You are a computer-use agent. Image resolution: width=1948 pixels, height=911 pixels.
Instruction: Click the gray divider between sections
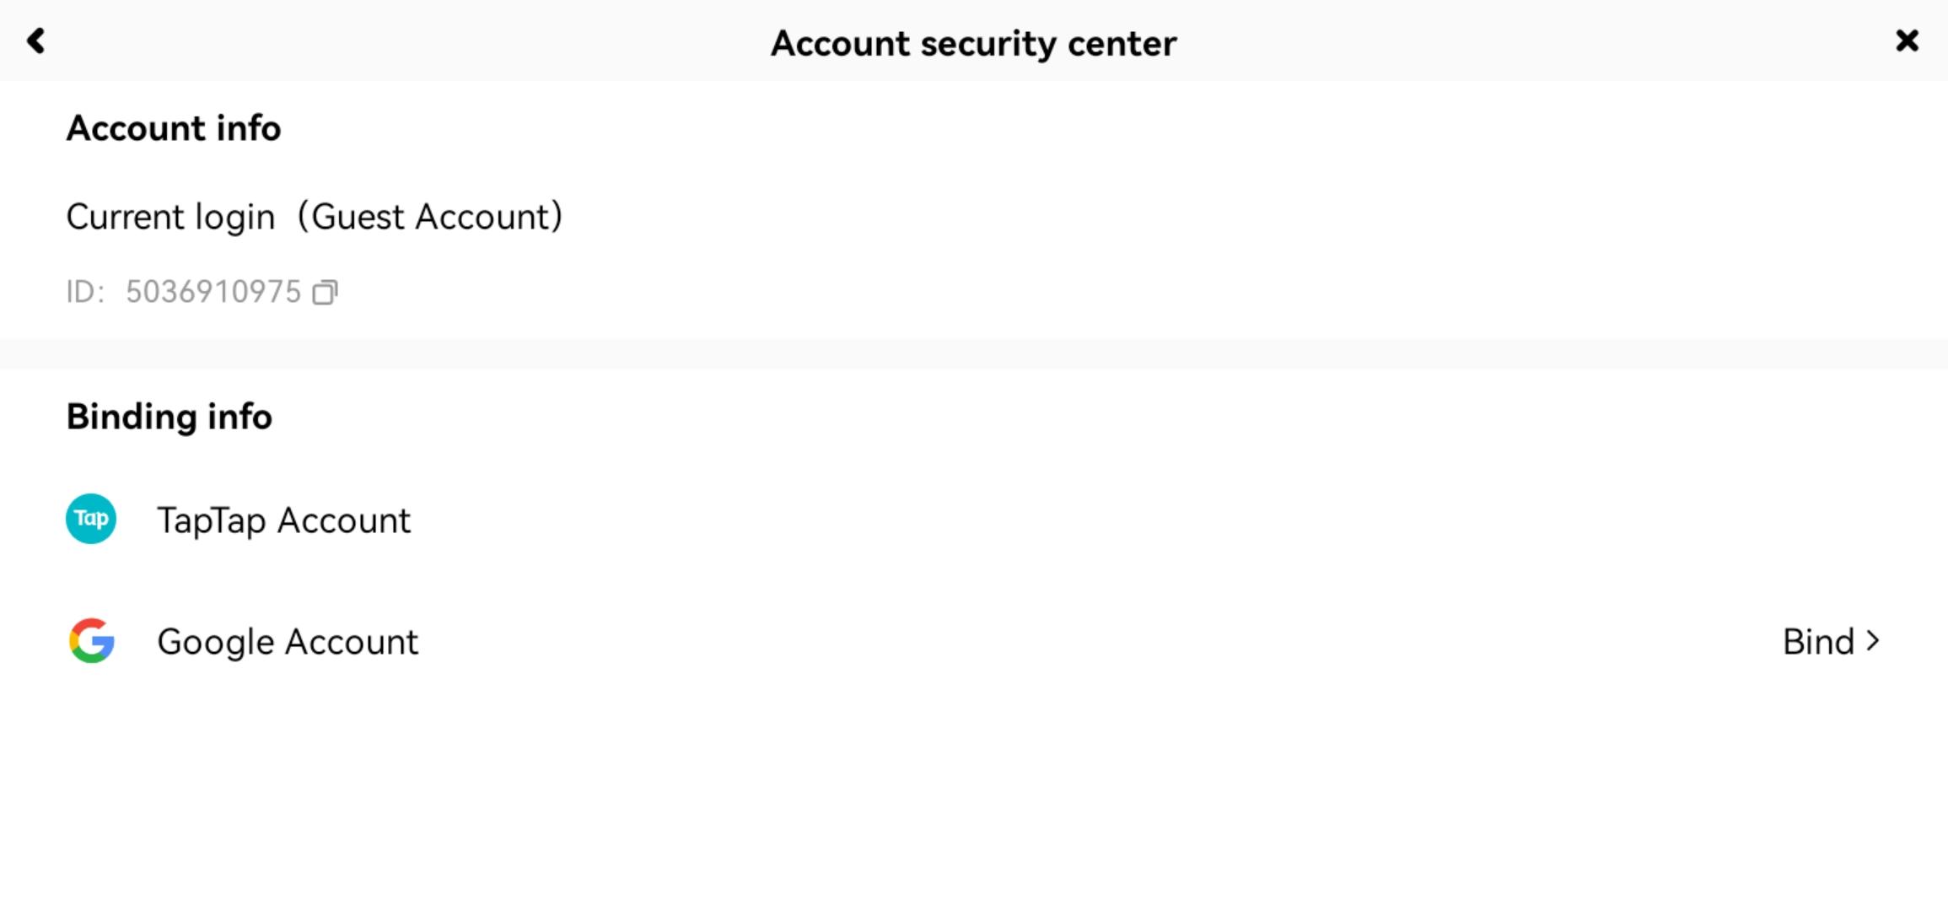[x=974, y=354]
